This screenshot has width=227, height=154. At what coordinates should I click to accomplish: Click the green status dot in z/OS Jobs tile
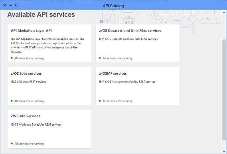[12, 101]
